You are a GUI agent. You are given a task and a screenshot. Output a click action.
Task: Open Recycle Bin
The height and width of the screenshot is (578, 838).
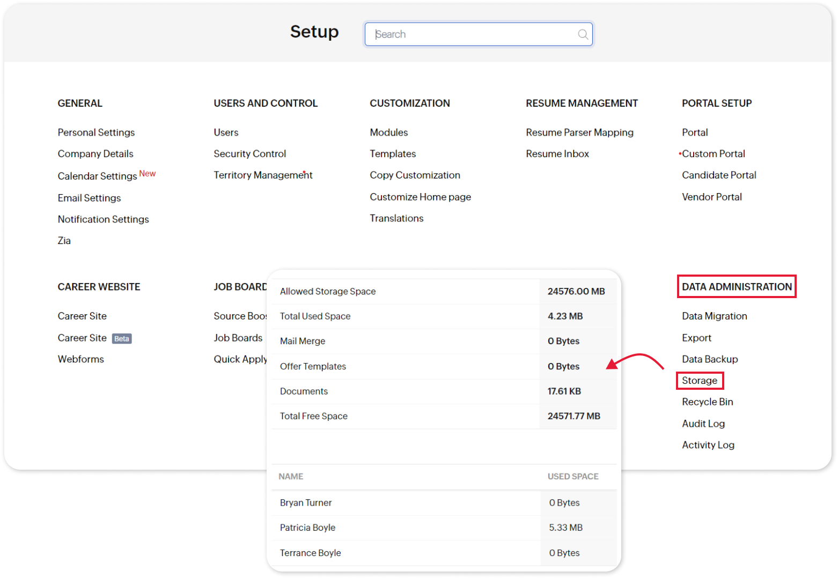pyautogui.click(x=707, y=402)
